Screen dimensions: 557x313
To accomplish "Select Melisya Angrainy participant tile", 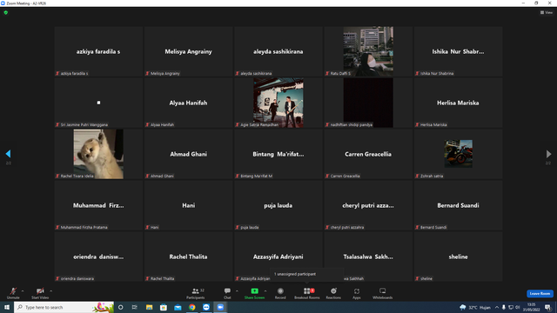I will (x=188, y=51).
